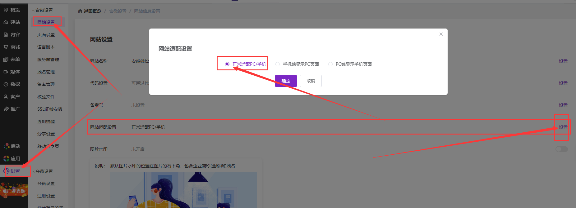Open 网站设置 in the settings menu
Viewport: 576px width, 208px height.
[46, 22]
